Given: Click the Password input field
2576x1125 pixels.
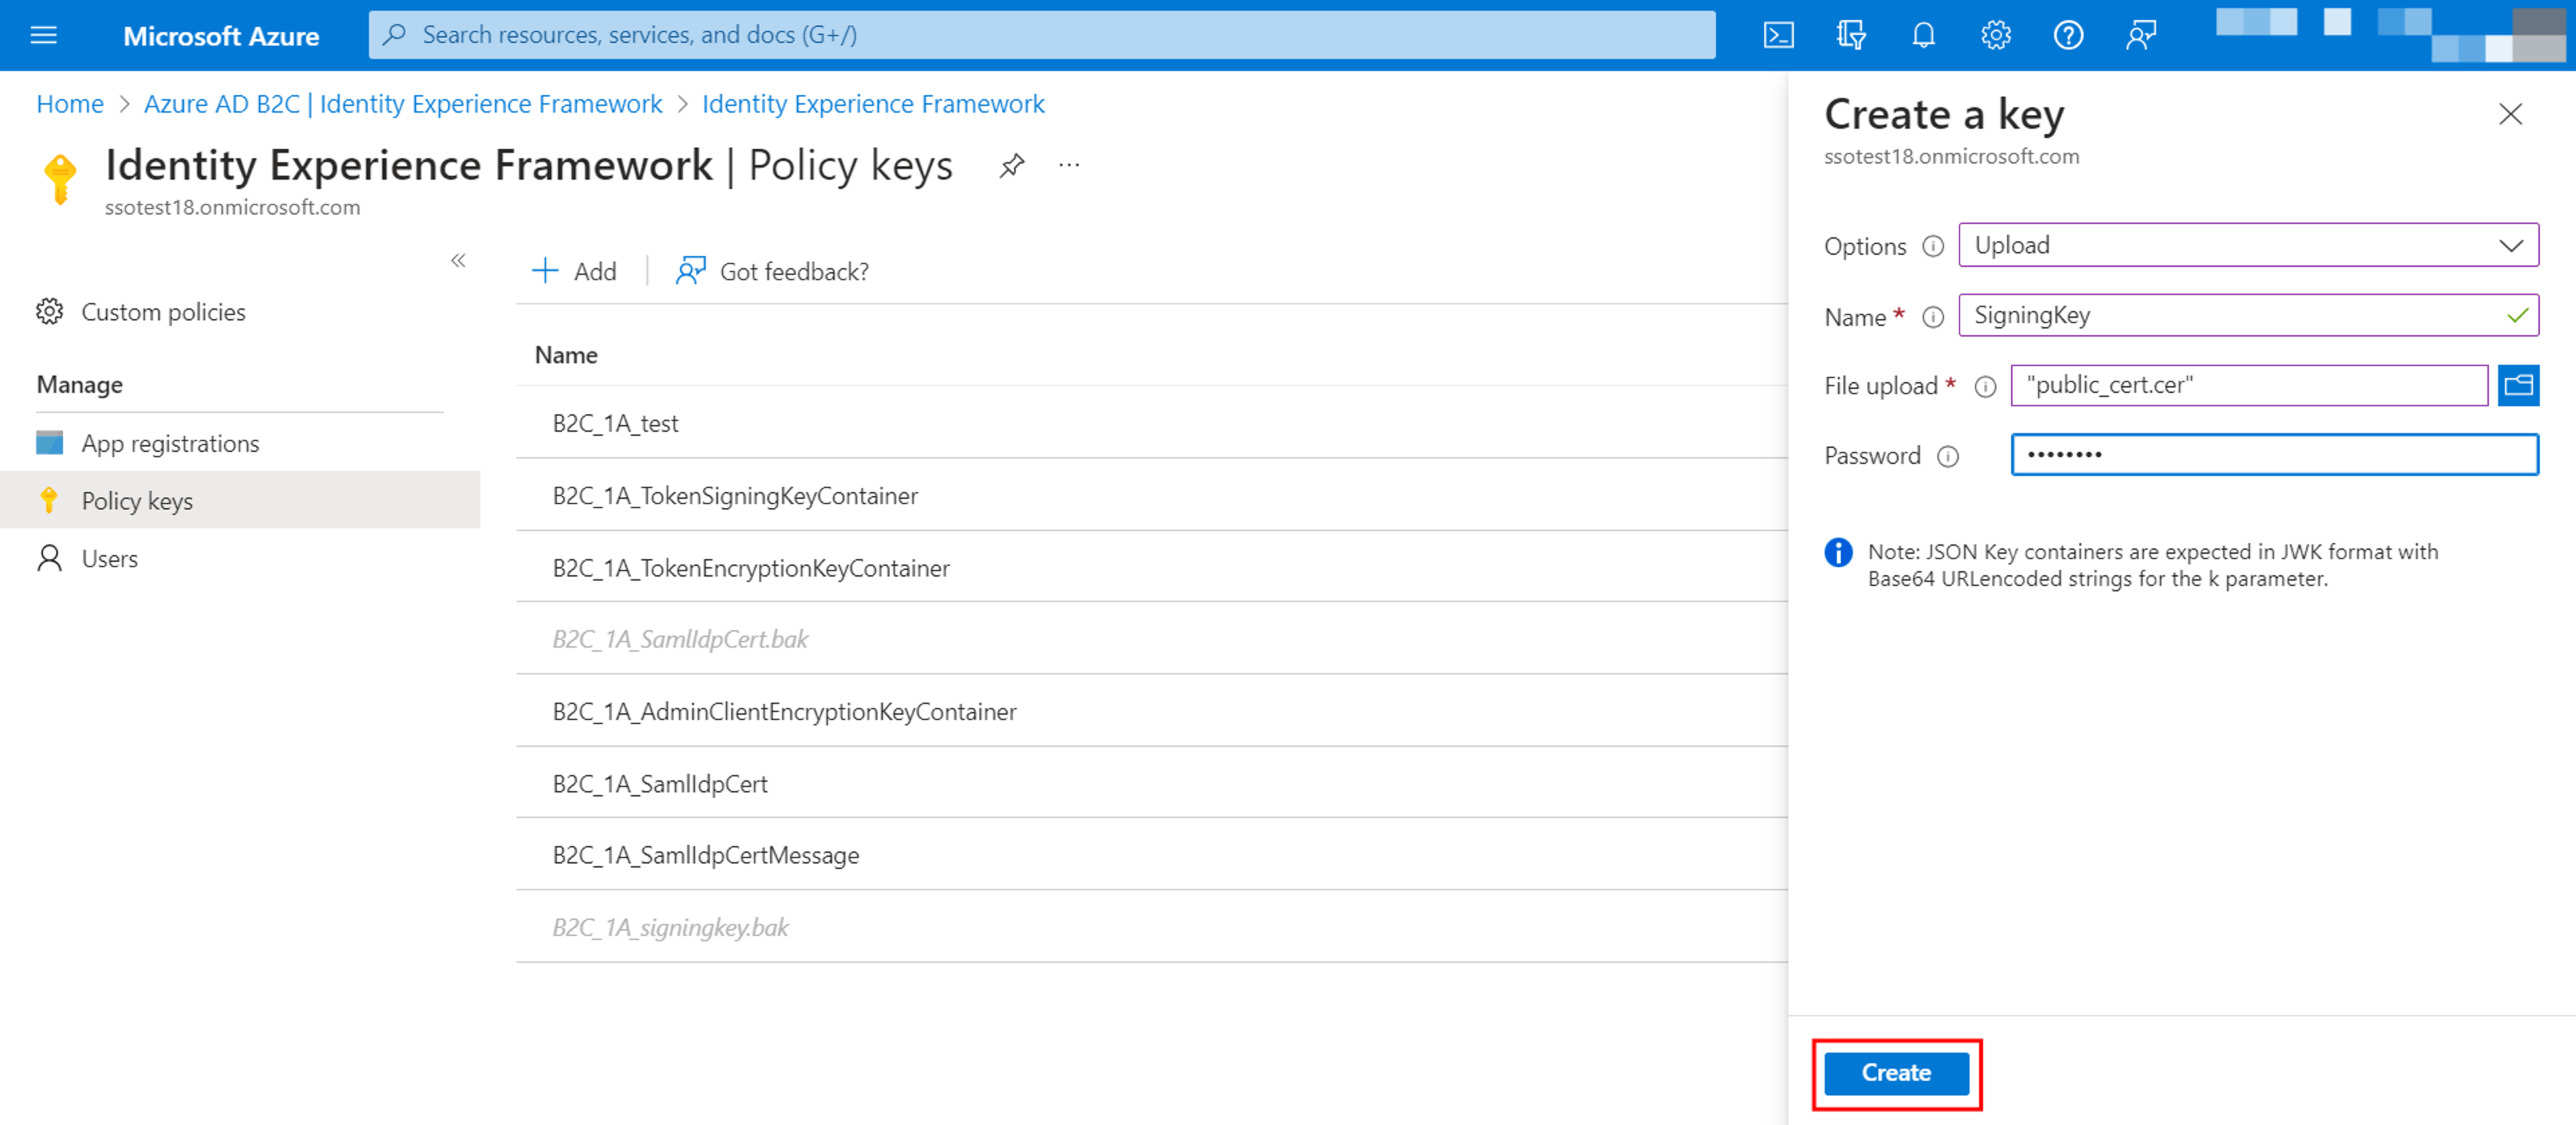Looking at the screenshot, I should click(2274, 455).
